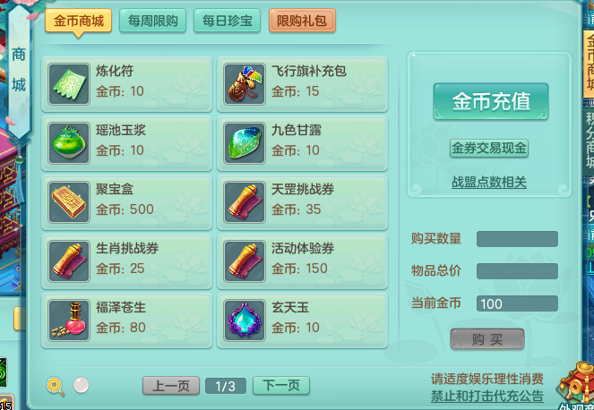Open the 限购礼包 tab
Image resolution: width=594 pixels, height=410 pixels.
pyautogui.click(x=302, y=21)
